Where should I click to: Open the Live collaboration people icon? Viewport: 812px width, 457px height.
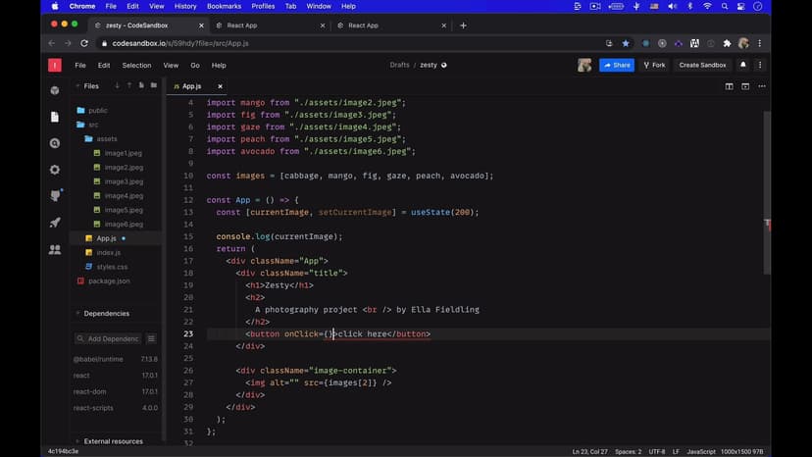pyautogui.click(x=55, y=249)
